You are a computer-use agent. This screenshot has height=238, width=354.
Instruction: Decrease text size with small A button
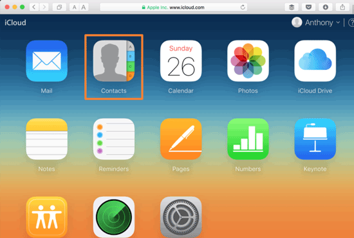74,7
